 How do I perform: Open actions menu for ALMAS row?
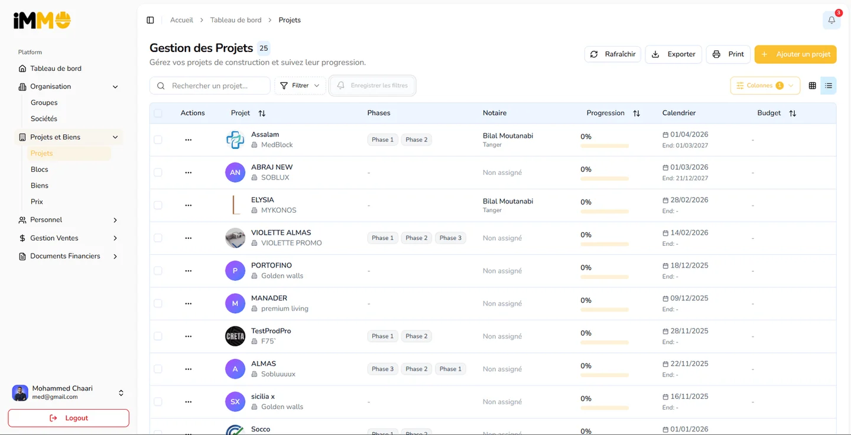click(x=188, y=369)
